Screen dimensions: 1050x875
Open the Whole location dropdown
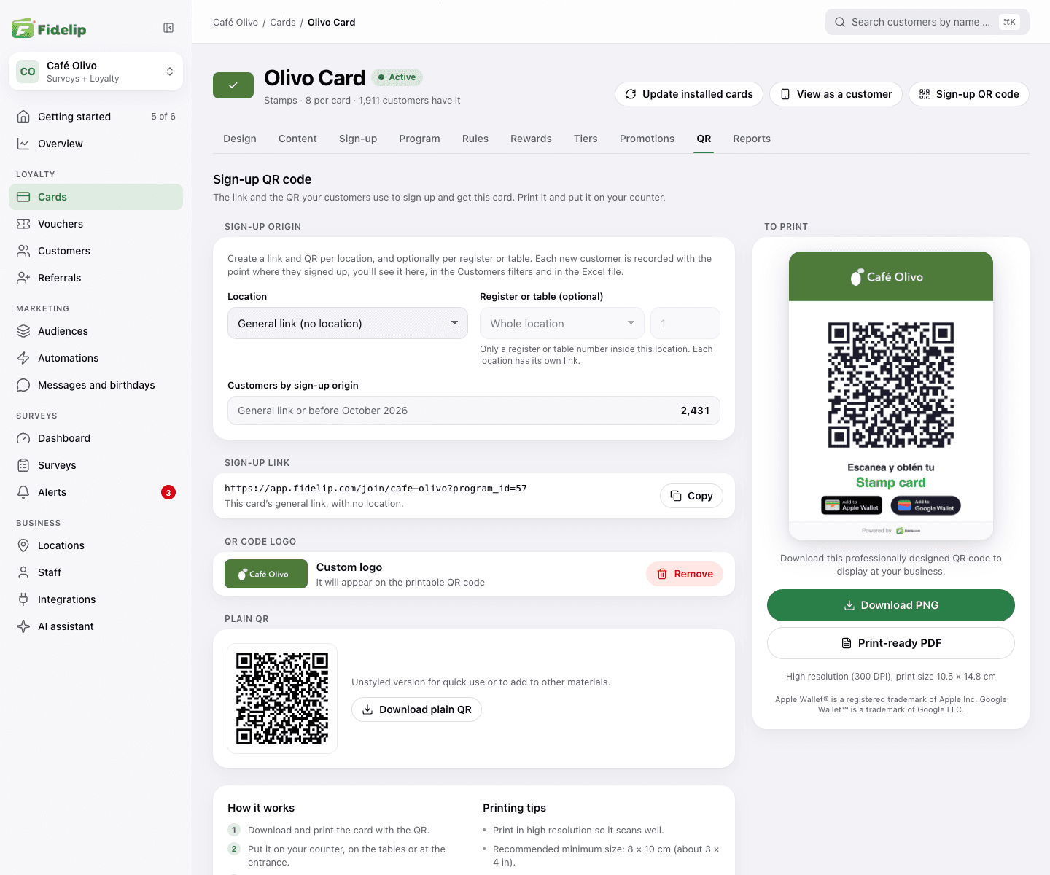562,323
